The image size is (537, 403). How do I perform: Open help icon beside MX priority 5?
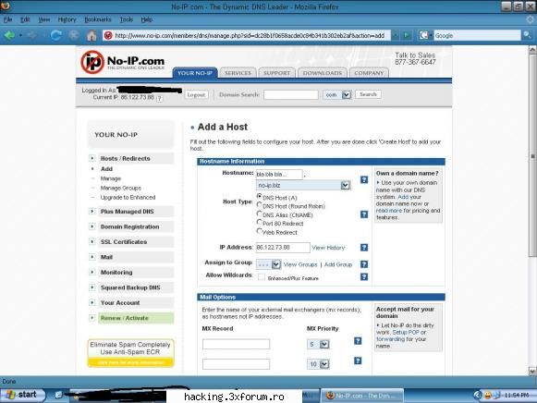(358, 341)
